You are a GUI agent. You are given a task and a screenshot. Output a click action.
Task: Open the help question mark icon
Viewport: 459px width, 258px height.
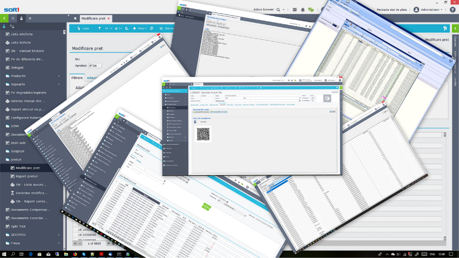[453, 10]
